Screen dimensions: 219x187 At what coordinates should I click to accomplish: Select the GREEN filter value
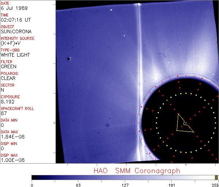point(8,66)
